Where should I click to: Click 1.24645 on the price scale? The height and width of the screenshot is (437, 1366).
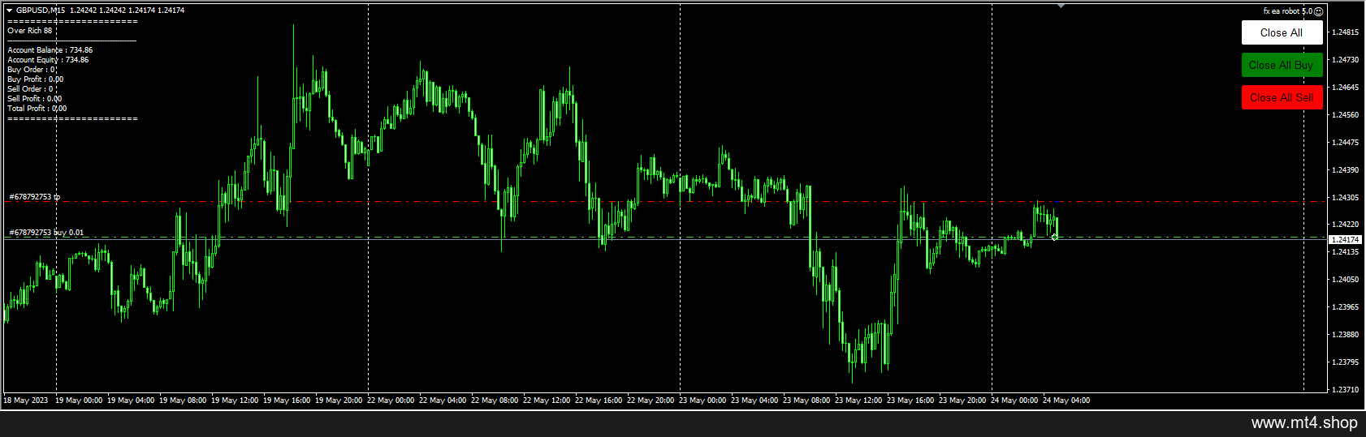coord(1346,88)
